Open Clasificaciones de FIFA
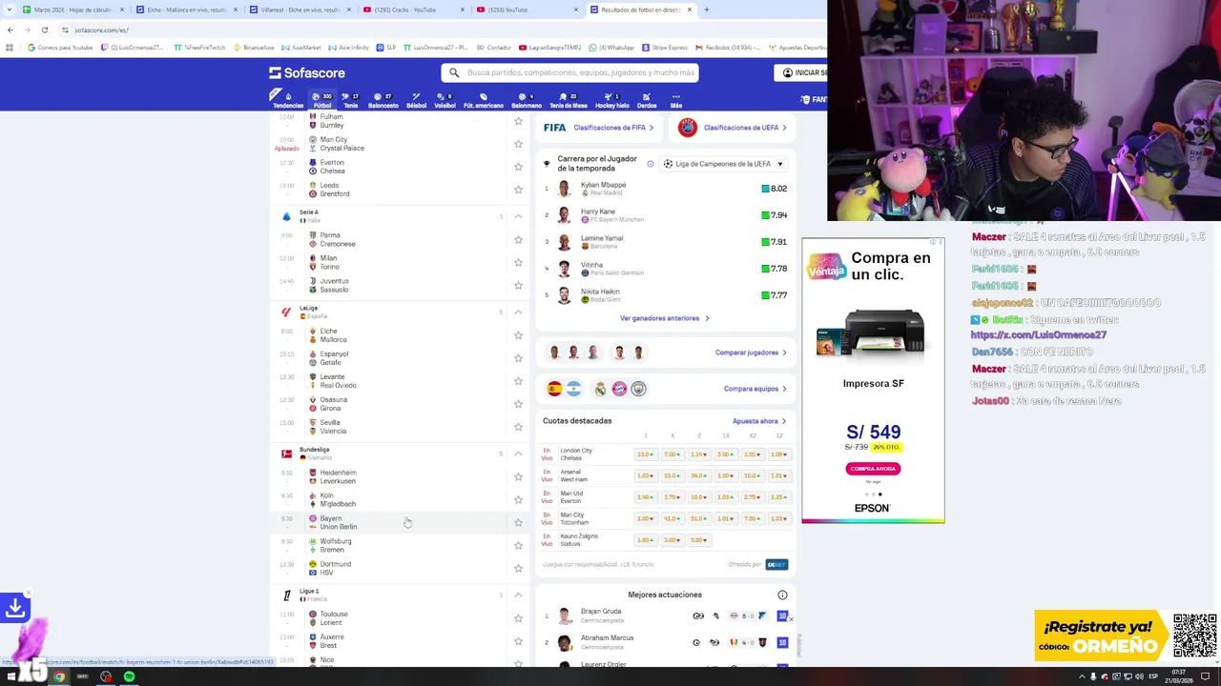This screenshot has height=686, width=1221. (598, 128)
